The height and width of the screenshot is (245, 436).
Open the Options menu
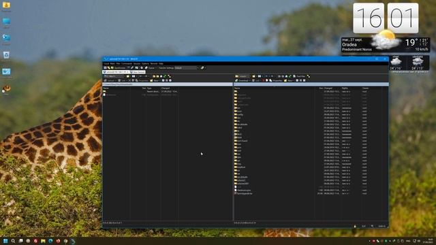(x=145, y=63)
